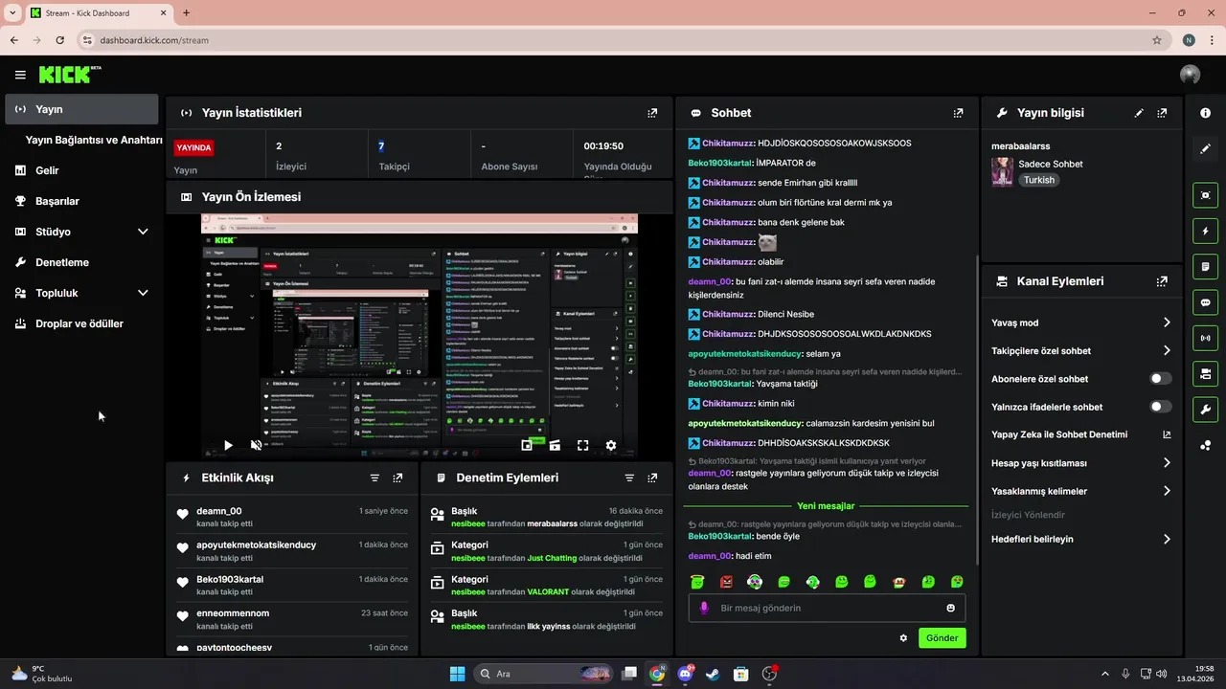Open Yasaklanmış kelimeler options
Screen dimensions: 1226x689
pyautogui.click(x=1081, y=491)
